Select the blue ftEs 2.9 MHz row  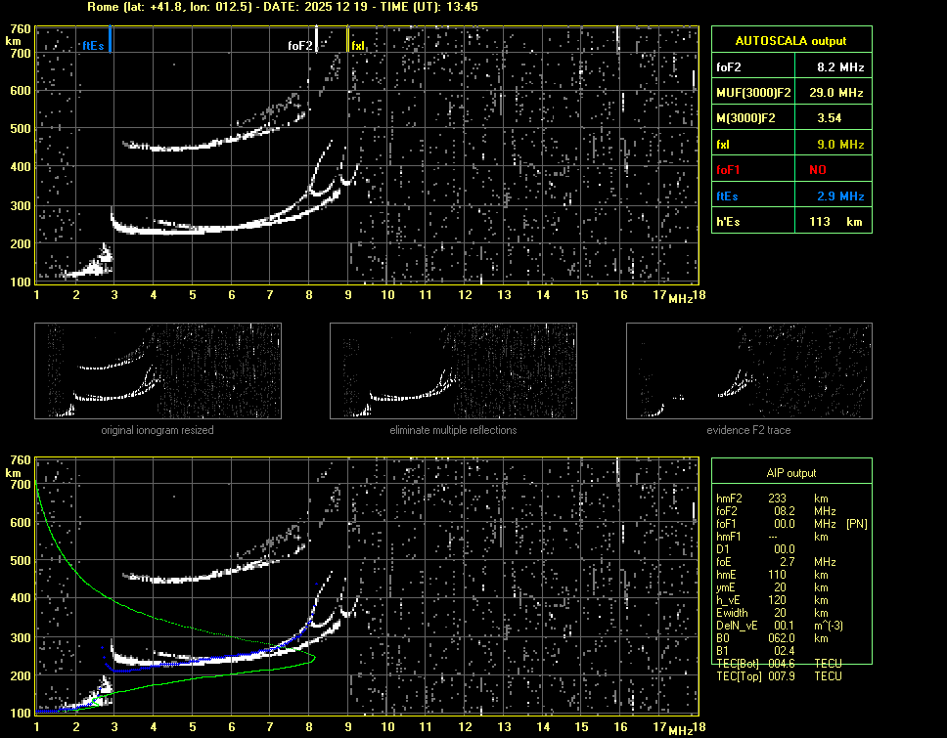pyautogui.click(x=790, y=195)
